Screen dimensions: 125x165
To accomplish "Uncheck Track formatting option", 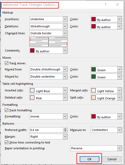I will pos(6,110).
